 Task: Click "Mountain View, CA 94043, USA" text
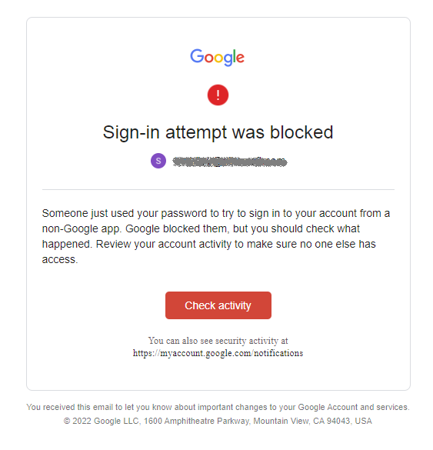312,421
